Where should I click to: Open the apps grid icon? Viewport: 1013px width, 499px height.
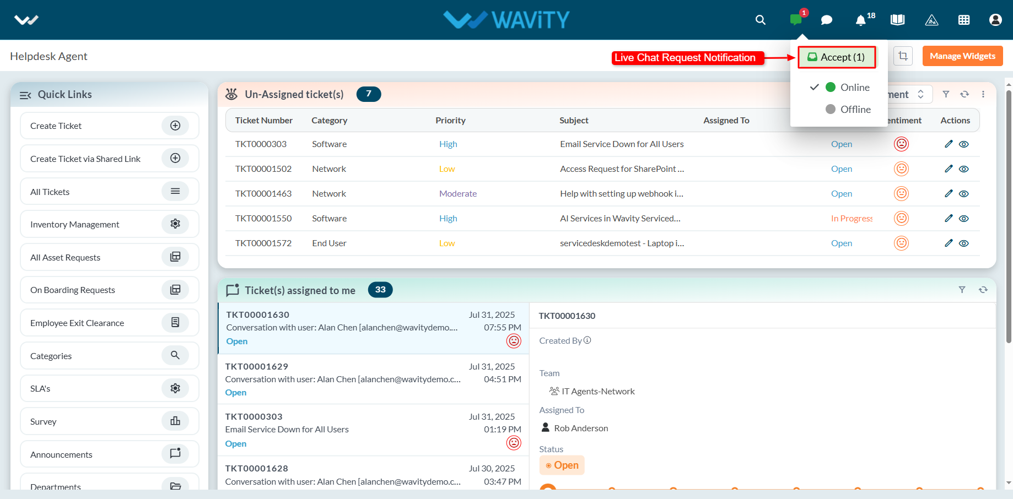(964, 20)
